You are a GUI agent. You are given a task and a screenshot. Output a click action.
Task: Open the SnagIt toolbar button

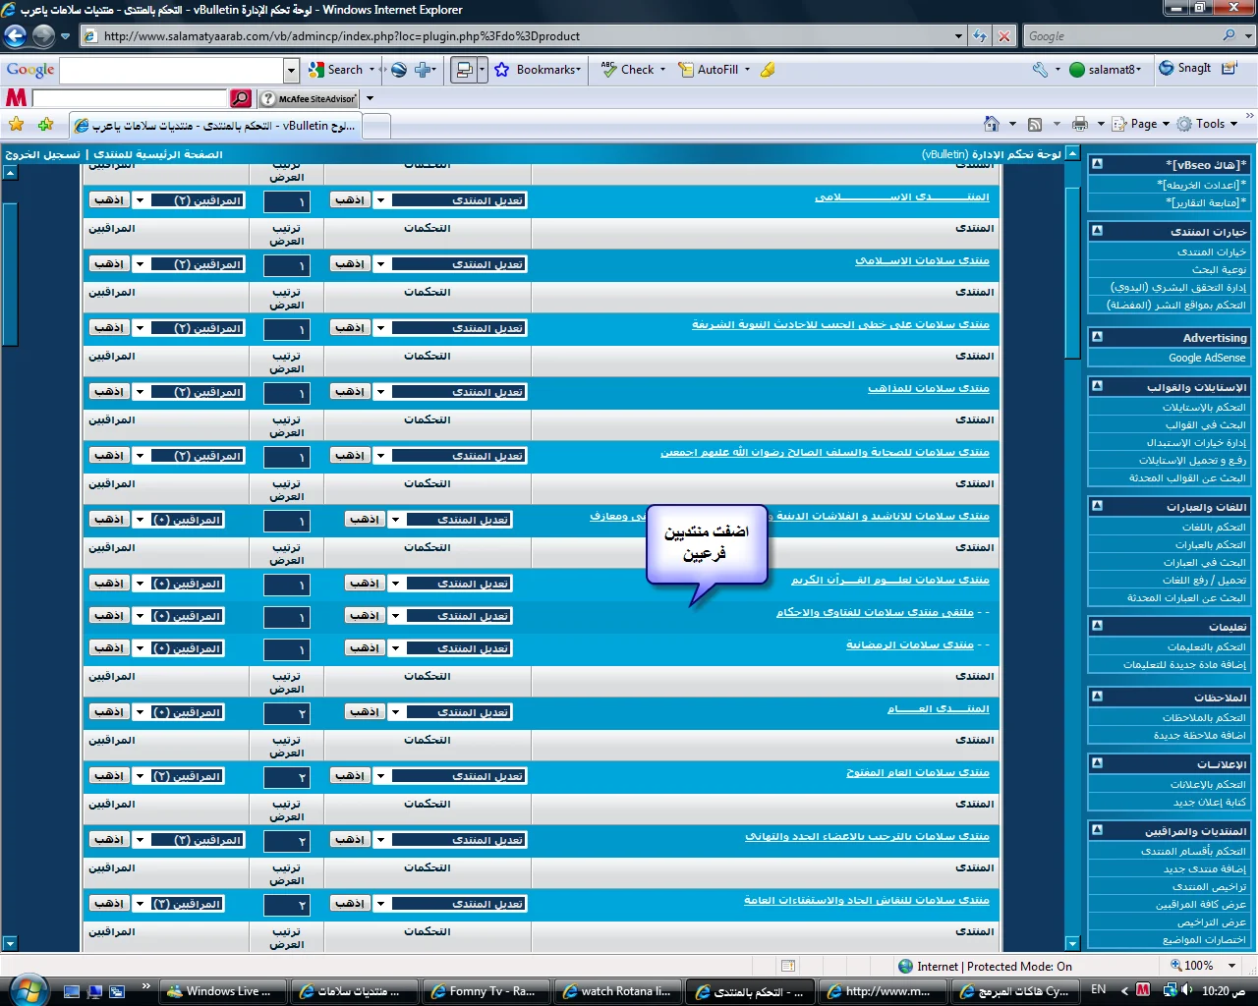pyautogui.click(x=1185, y=69)
